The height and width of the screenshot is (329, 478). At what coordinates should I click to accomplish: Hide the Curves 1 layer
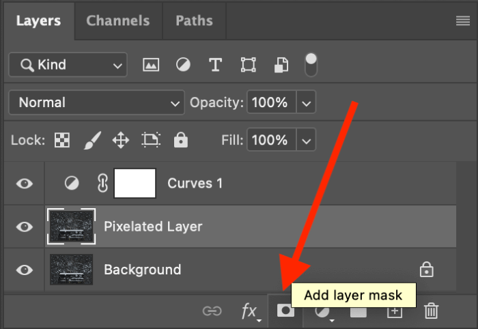tap(25, 184)
